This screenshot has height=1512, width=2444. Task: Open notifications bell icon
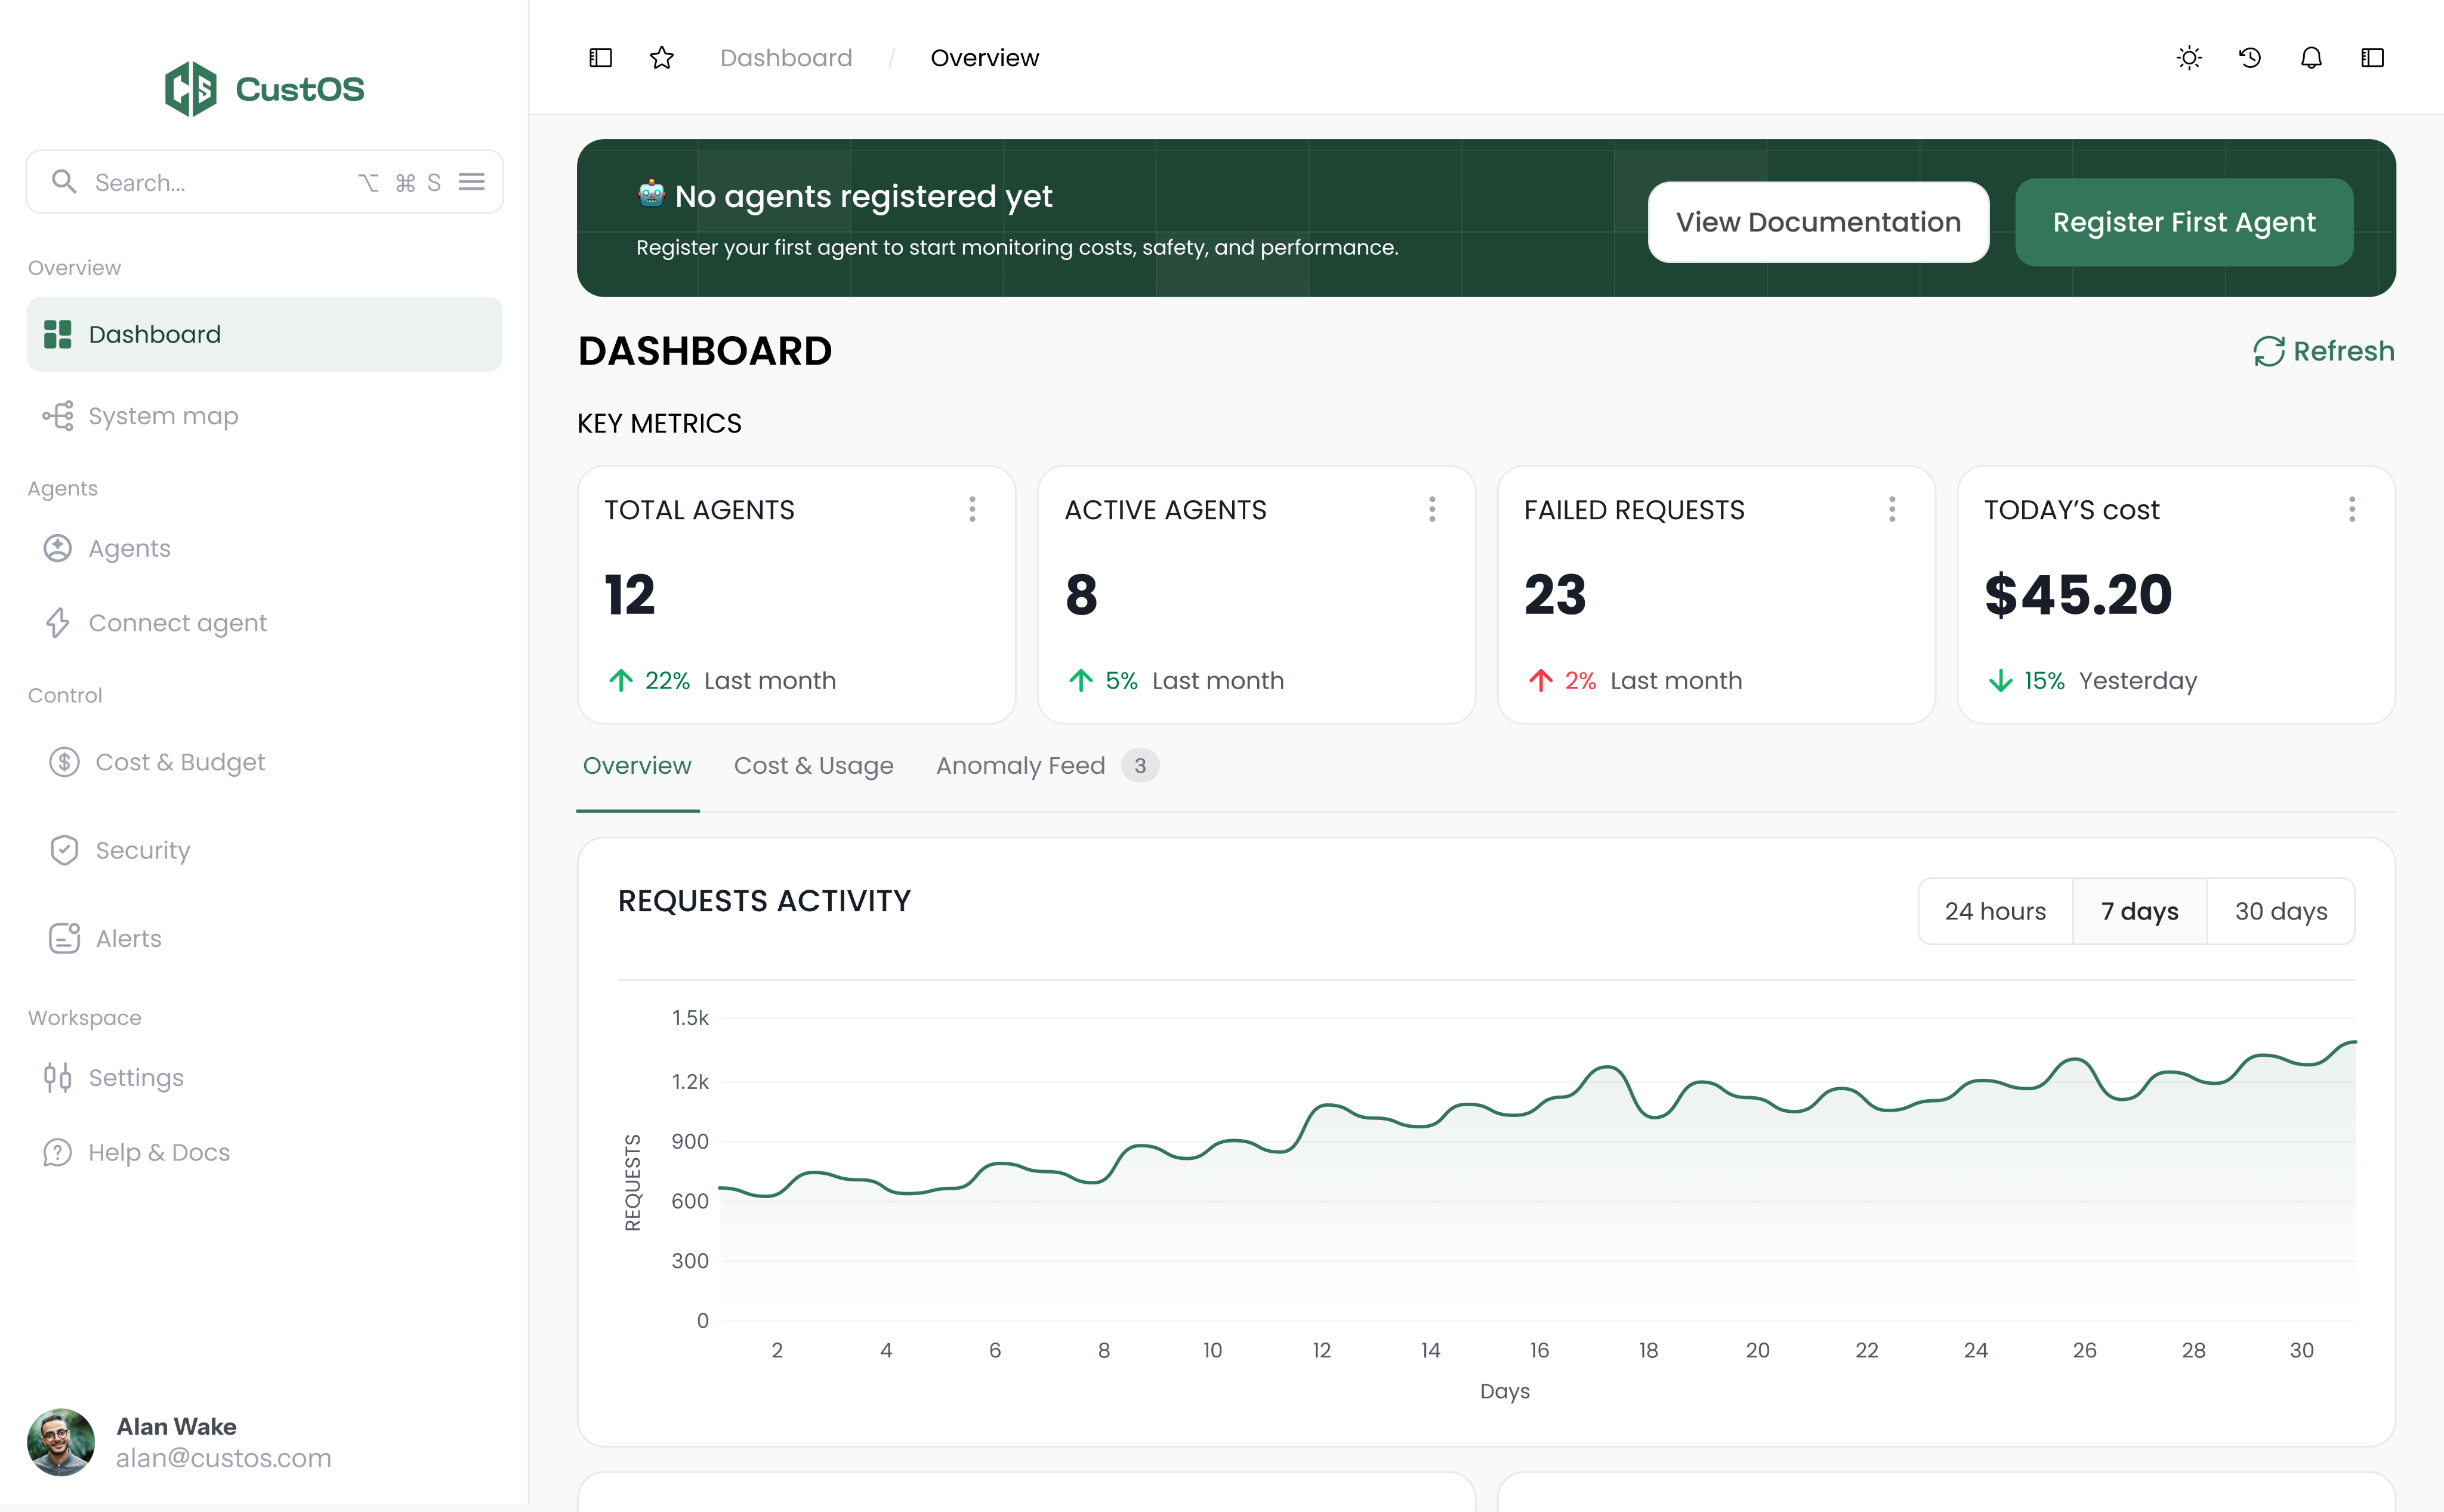(x=2311, y=58)
